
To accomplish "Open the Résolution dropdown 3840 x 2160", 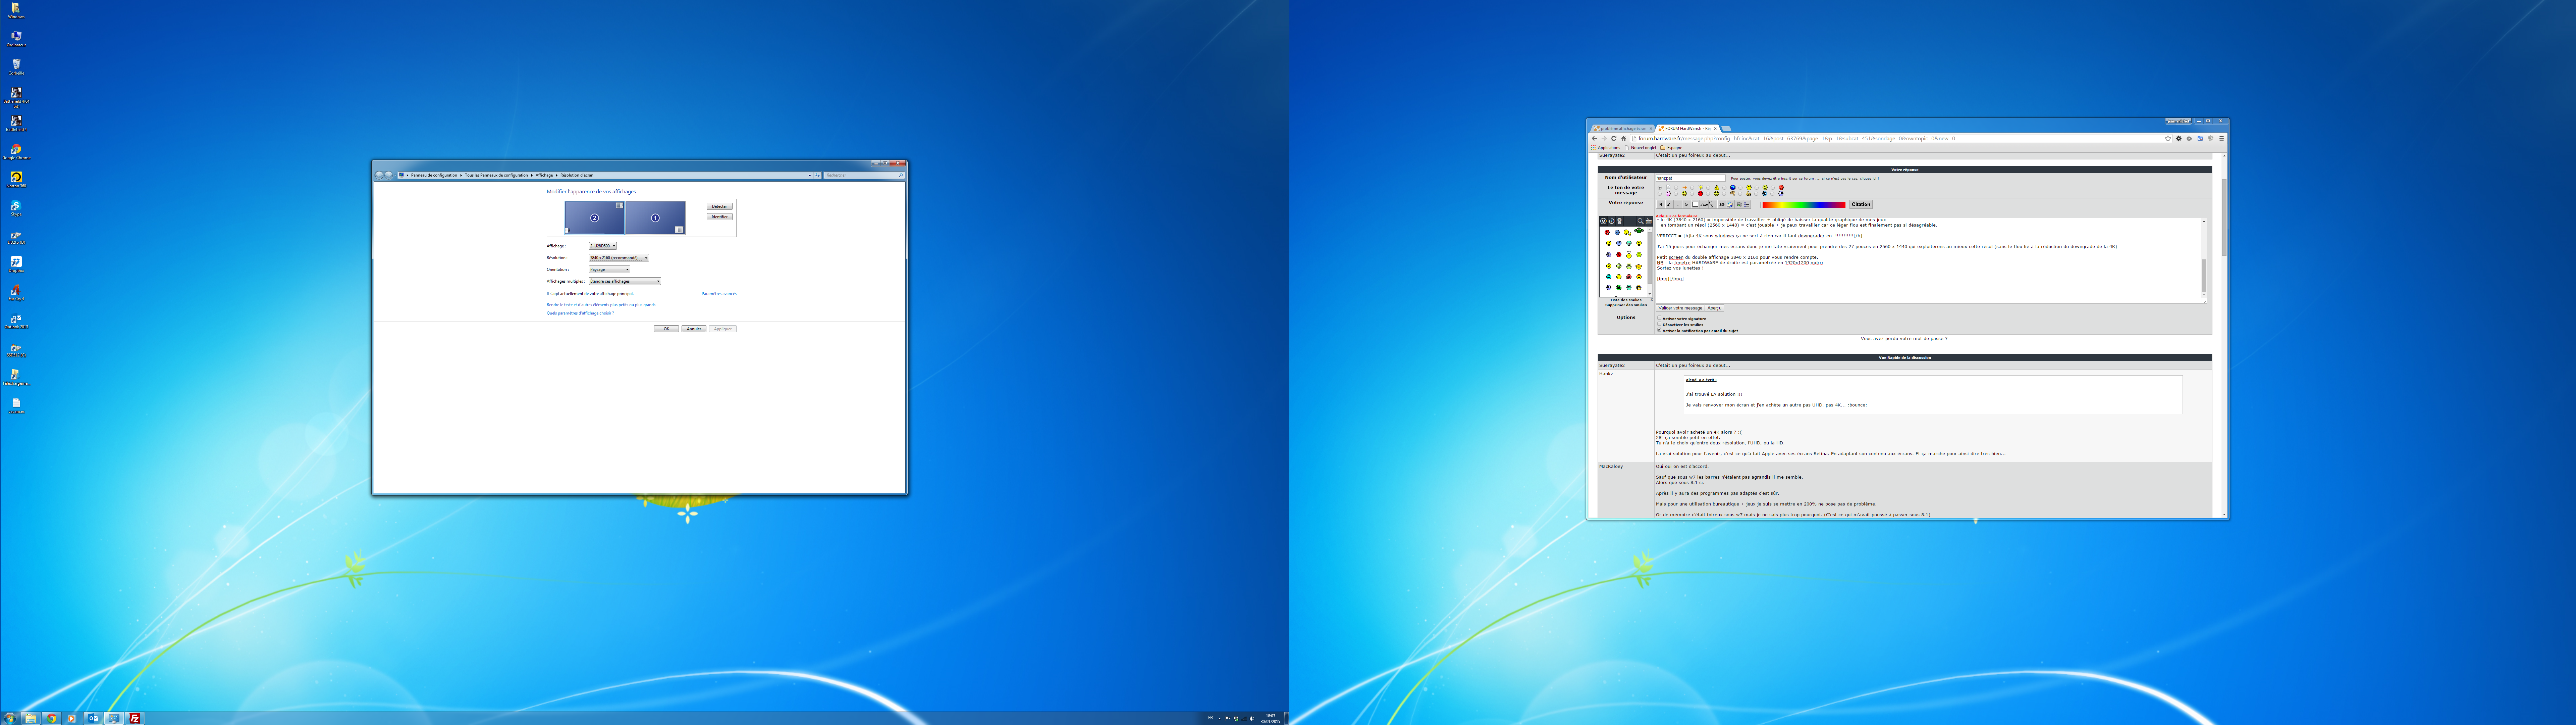I will pos(619,257).
